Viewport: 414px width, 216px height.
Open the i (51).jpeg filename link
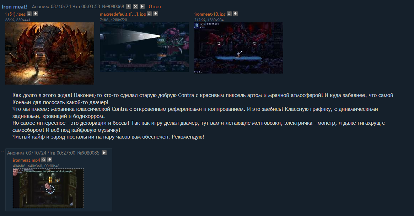coord(15,14)
